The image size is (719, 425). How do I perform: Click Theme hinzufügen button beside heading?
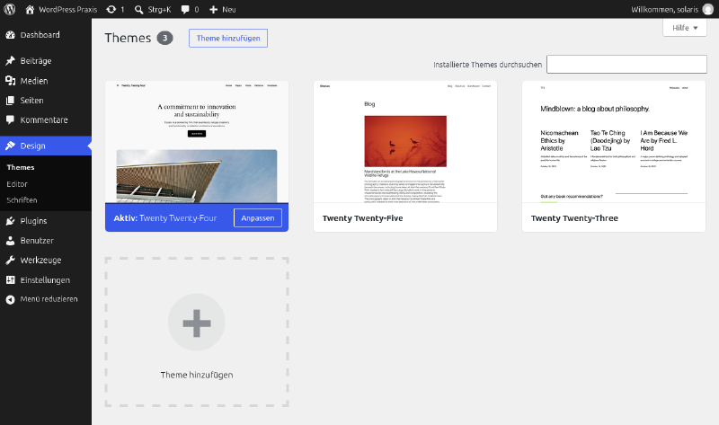[228, 38]
